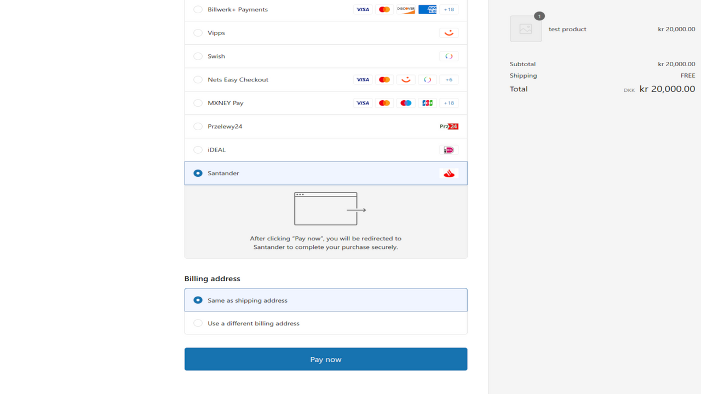Choose iDEAL radio button

point(198,150)
